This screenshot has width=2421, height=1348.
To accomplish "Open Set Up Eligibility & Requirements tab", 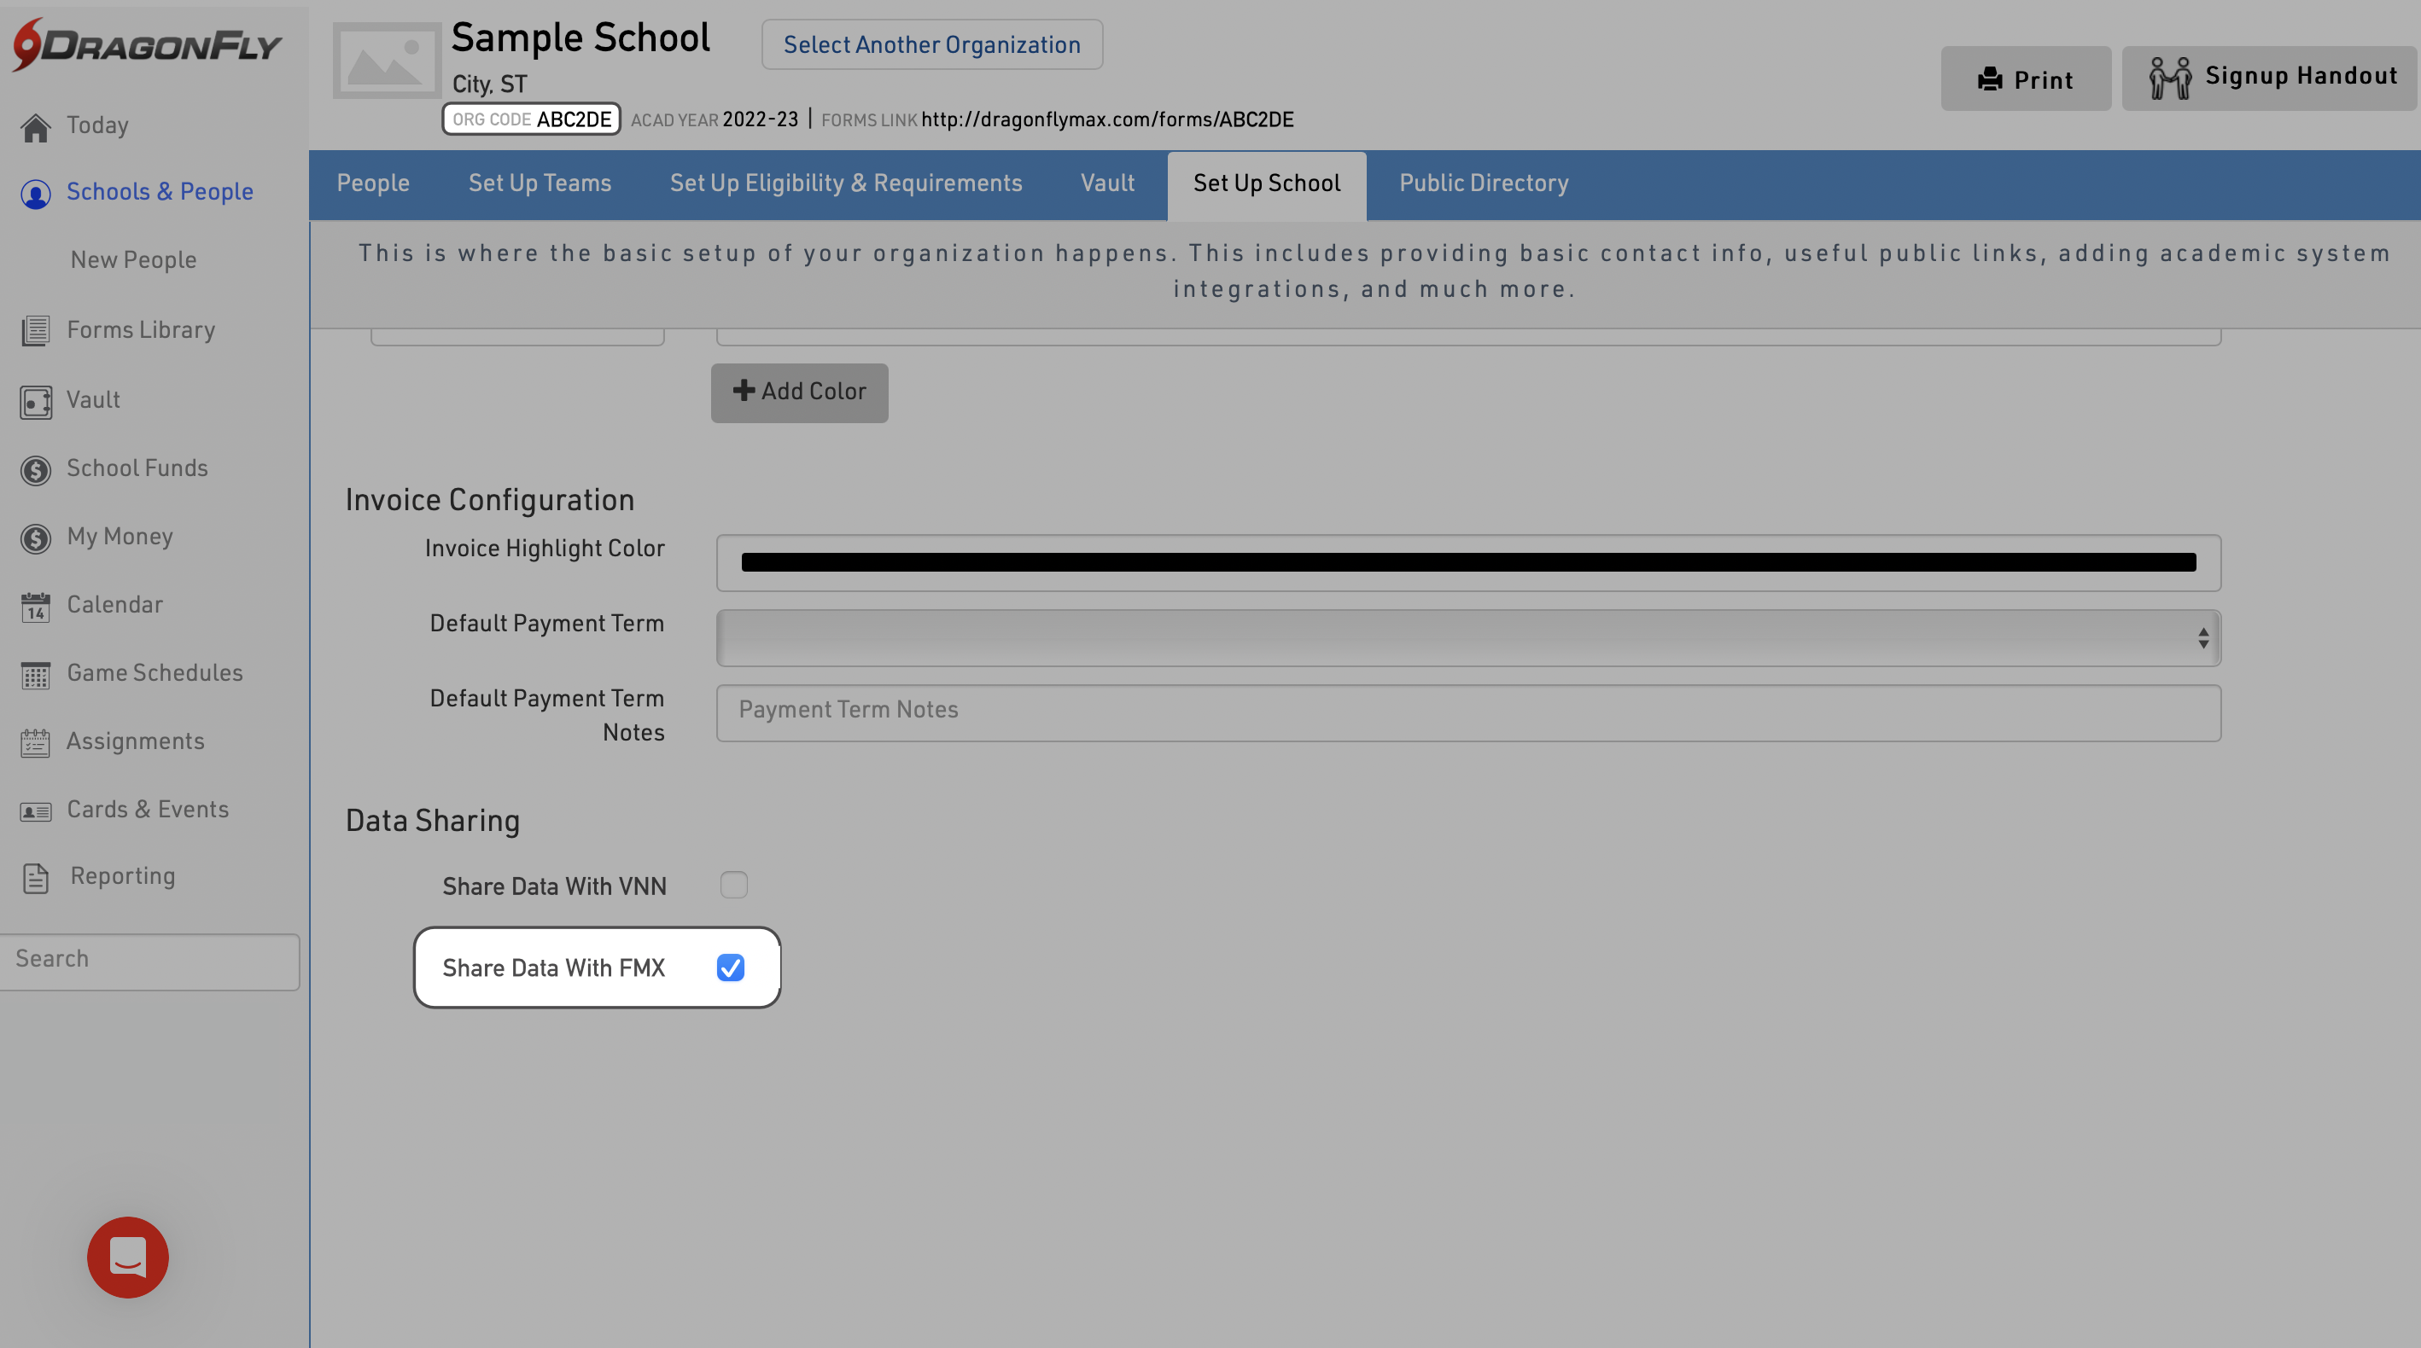I will (846, 183).
